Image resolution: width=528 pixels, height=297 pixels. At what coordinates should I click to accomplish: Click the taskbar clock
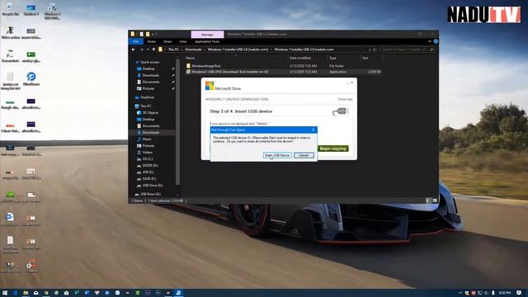click(505, 293)
